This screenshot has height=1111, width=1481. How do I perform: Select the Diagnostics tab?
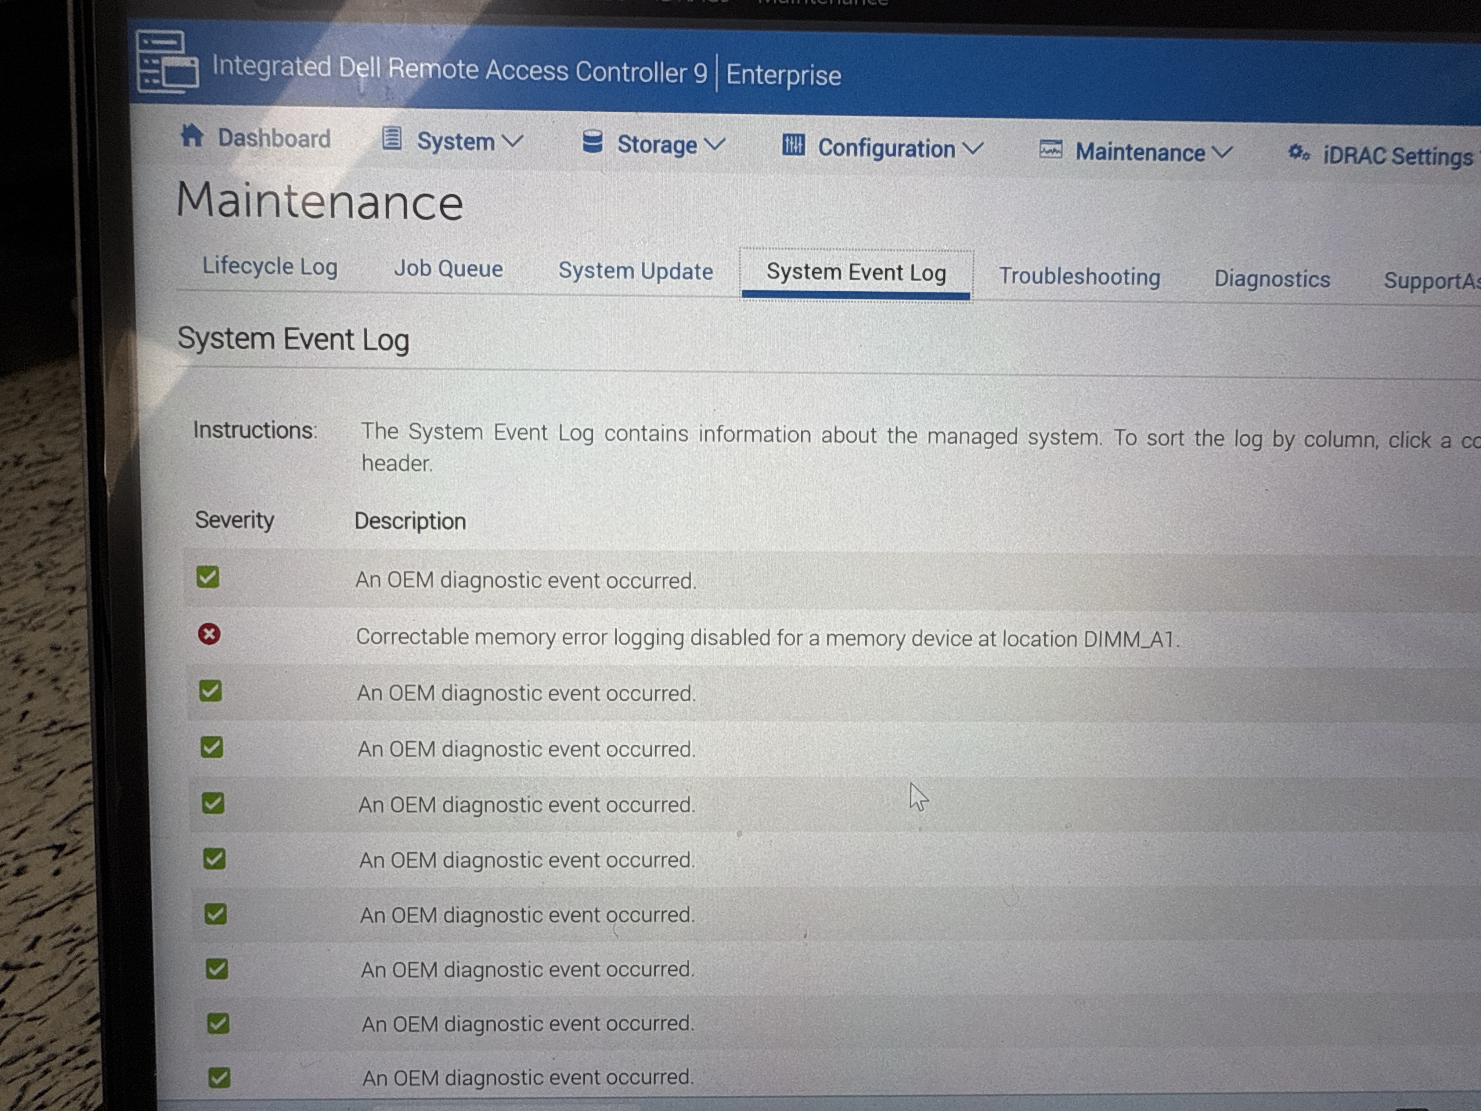click(1271, 278)
